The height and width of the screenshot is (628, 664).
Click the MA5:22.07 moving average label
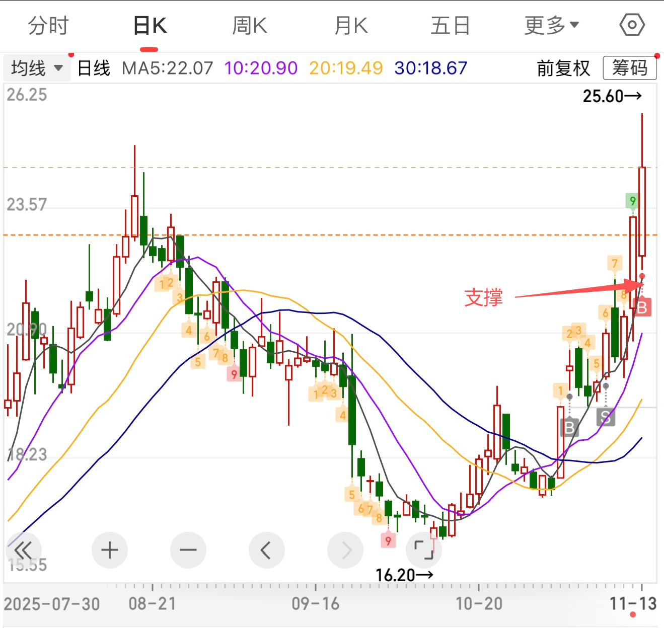point(168,68)
